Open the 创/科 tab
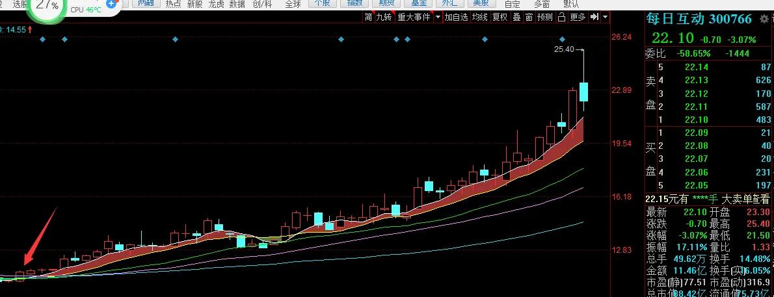 click(x=262, y=5)
